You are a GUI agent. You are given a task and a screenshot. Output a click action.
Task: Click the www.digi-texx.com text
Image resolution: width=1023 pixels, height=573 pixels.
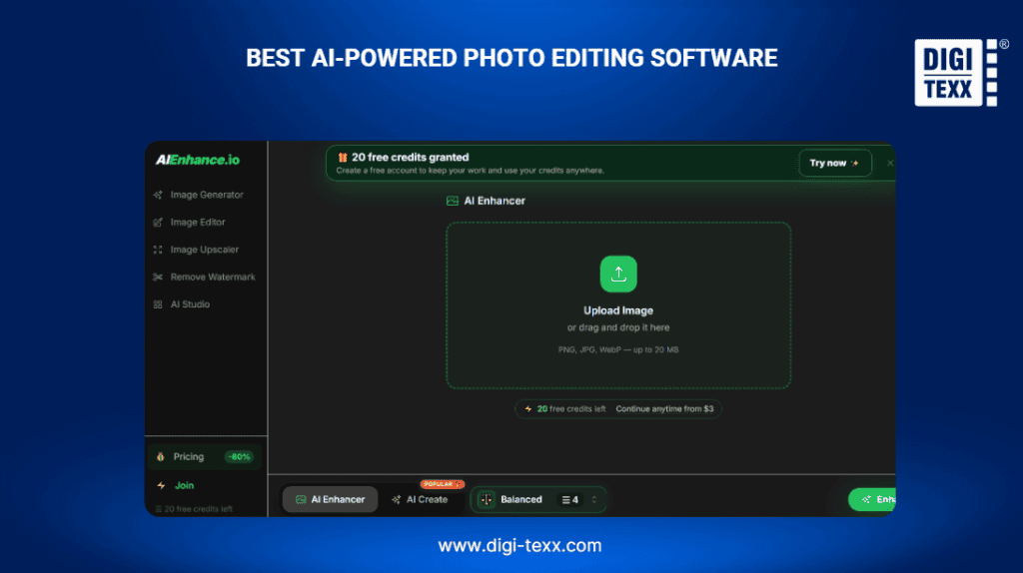(x=519, y=545)
